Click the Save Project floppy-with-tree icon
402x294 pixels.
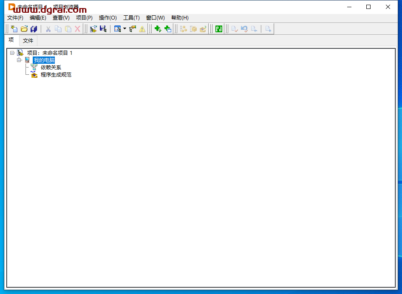pos(103,29)
